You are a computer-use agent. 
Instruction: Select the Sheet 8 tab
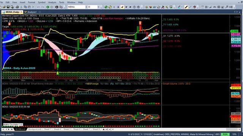click(96, 129)
